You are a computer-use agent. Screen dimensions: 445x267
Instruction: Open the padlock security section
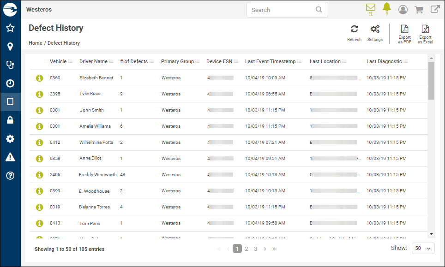[10, 120]
